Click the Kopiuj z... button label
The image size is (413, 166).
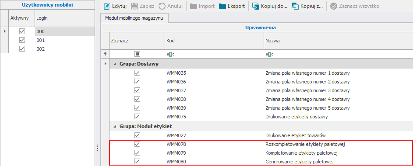click(x=311, y=6)
